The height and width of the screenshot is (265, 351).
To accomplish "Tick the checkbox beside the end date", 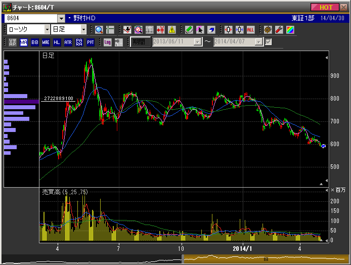I will point(269,42).
